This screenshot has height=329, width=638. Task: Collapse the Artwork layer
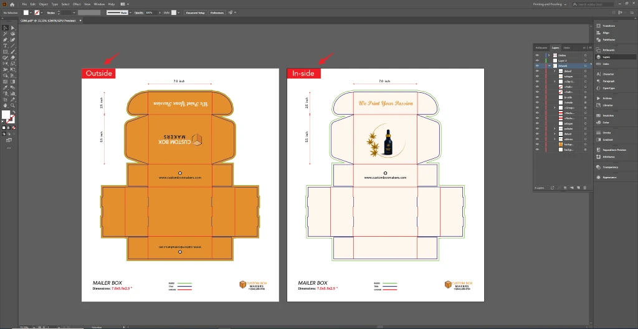tap(549, 65)
